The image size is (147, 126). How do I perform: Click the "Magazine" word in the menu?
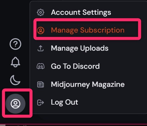coord(108,84)
